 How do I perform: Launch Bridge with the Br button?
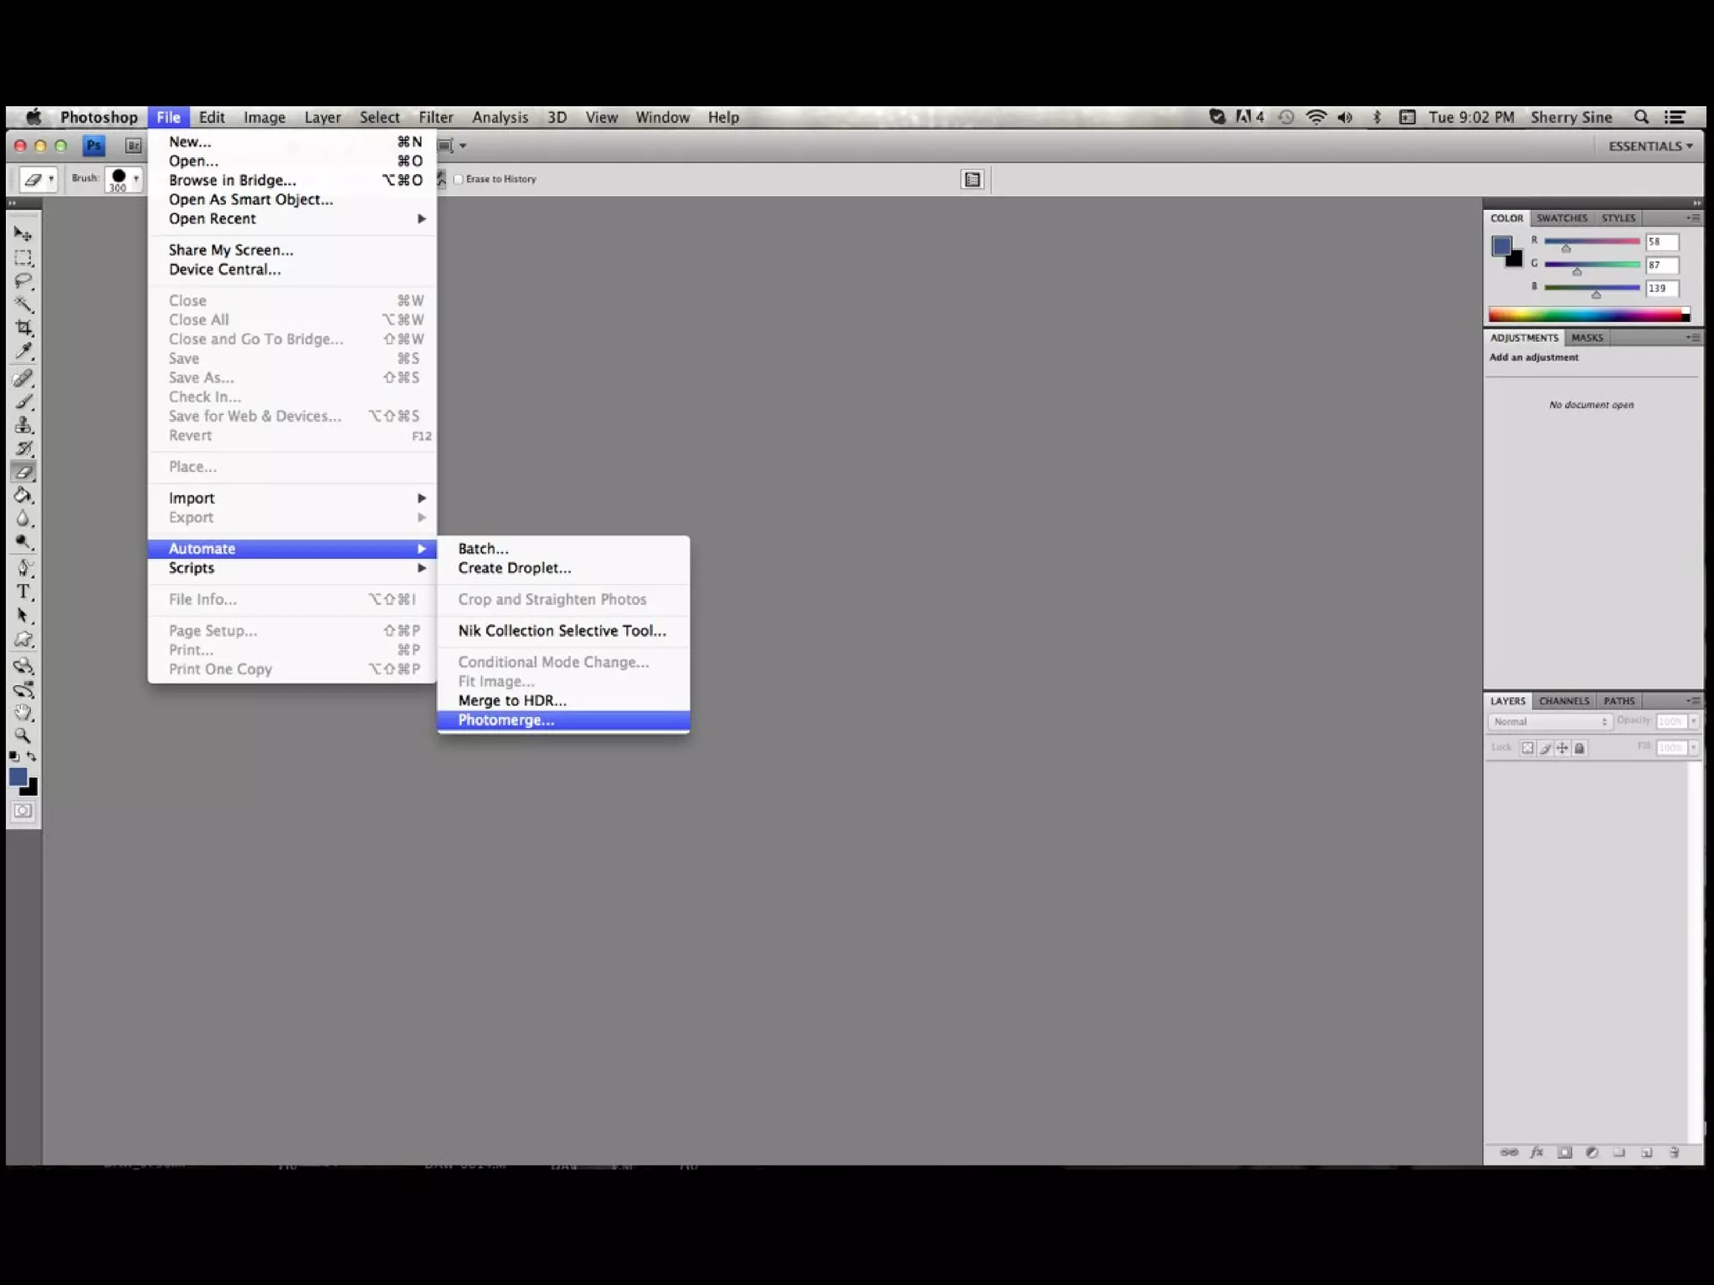(x=133, y=146)
